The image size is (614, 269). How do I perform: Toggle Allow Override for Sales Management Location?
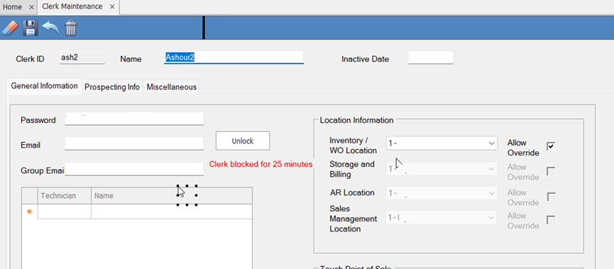coord(551,221)
